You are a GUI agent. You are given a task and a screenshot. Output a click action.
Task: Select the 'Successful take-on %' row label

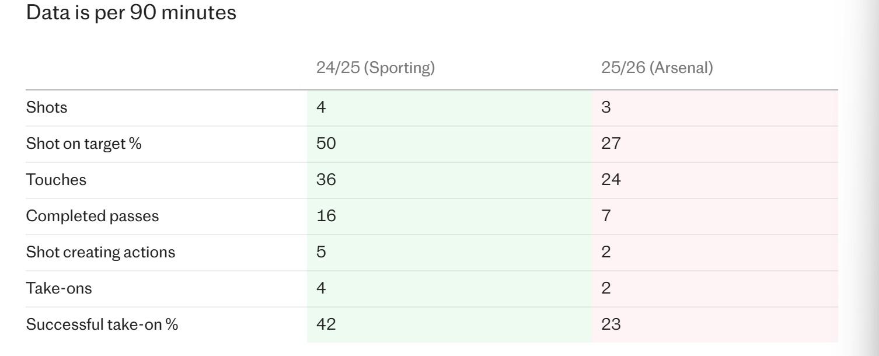[102, 324]
